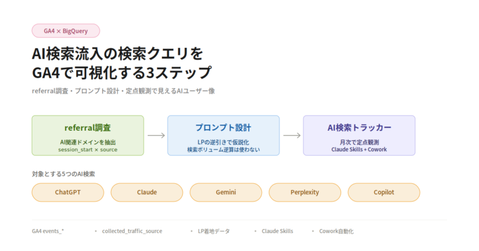479x251 pixels.
Task: Click the text Claude Skills + Cowork
Action: click(x=359, y=149)
